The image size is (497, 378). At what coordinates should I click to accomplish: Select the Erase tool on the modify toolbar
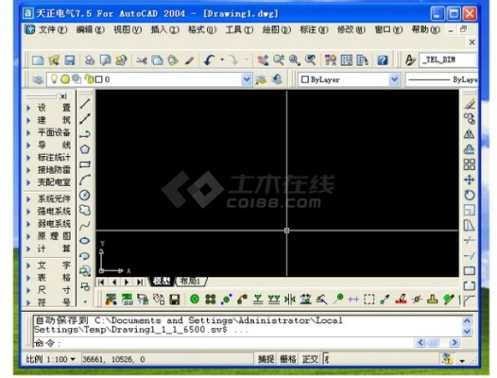470,104
